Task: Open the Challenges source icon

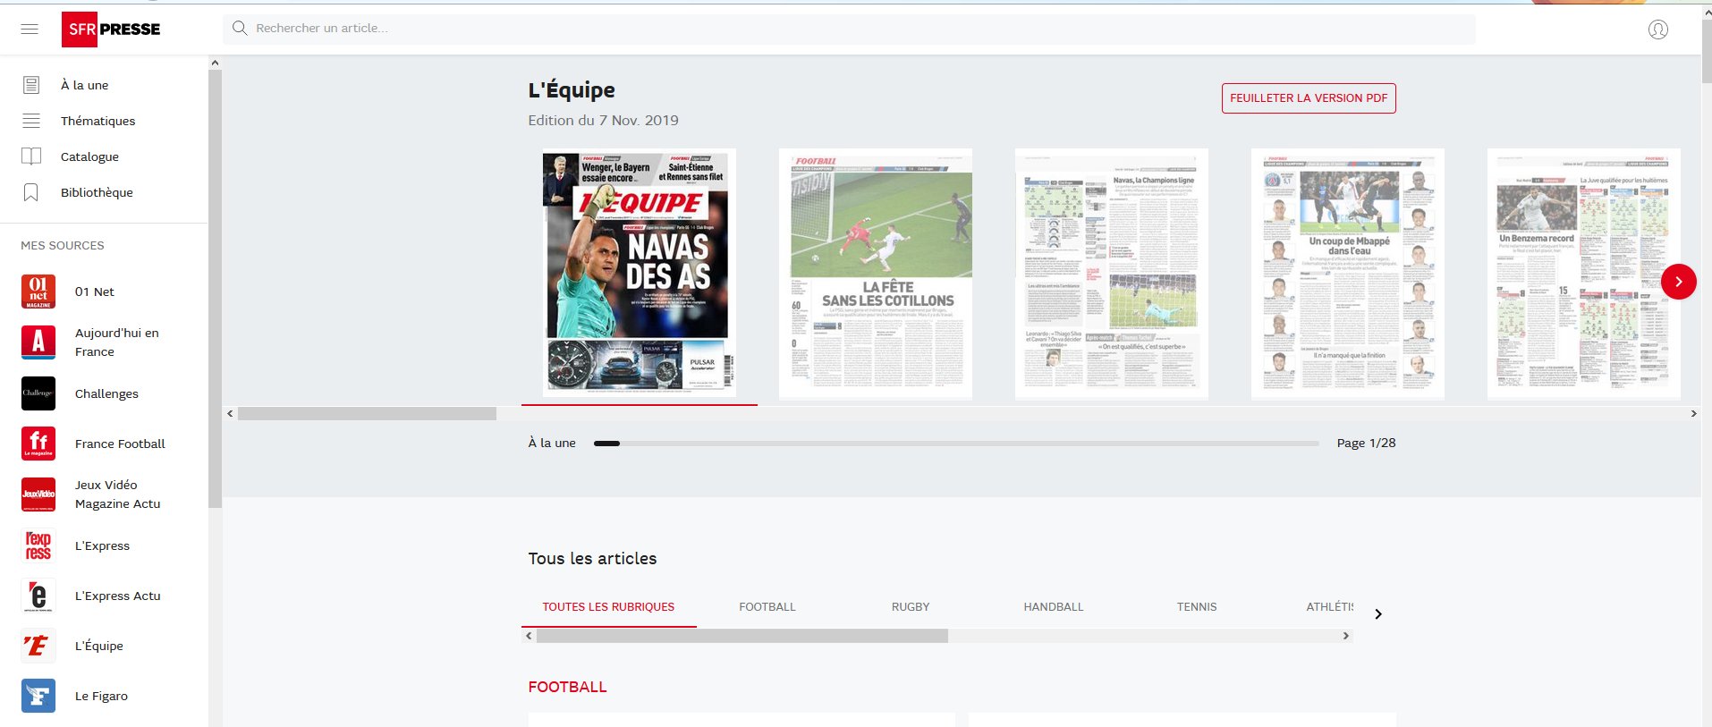Action: (x=38, y=393)
